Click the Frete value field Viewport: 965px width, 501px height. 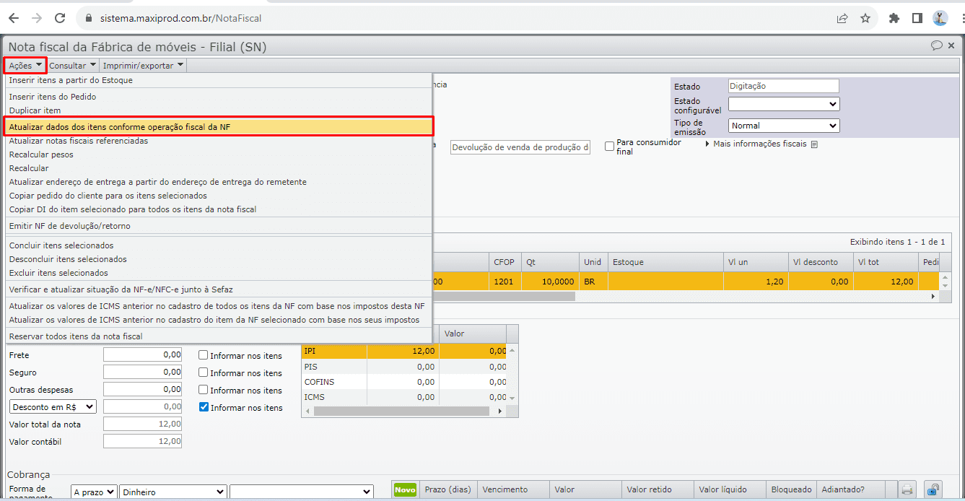tap(142, 355)
